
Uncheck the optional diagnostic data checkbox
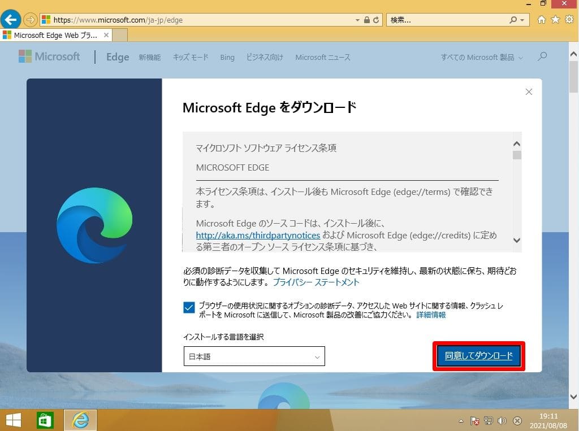(x=189, y=307)
